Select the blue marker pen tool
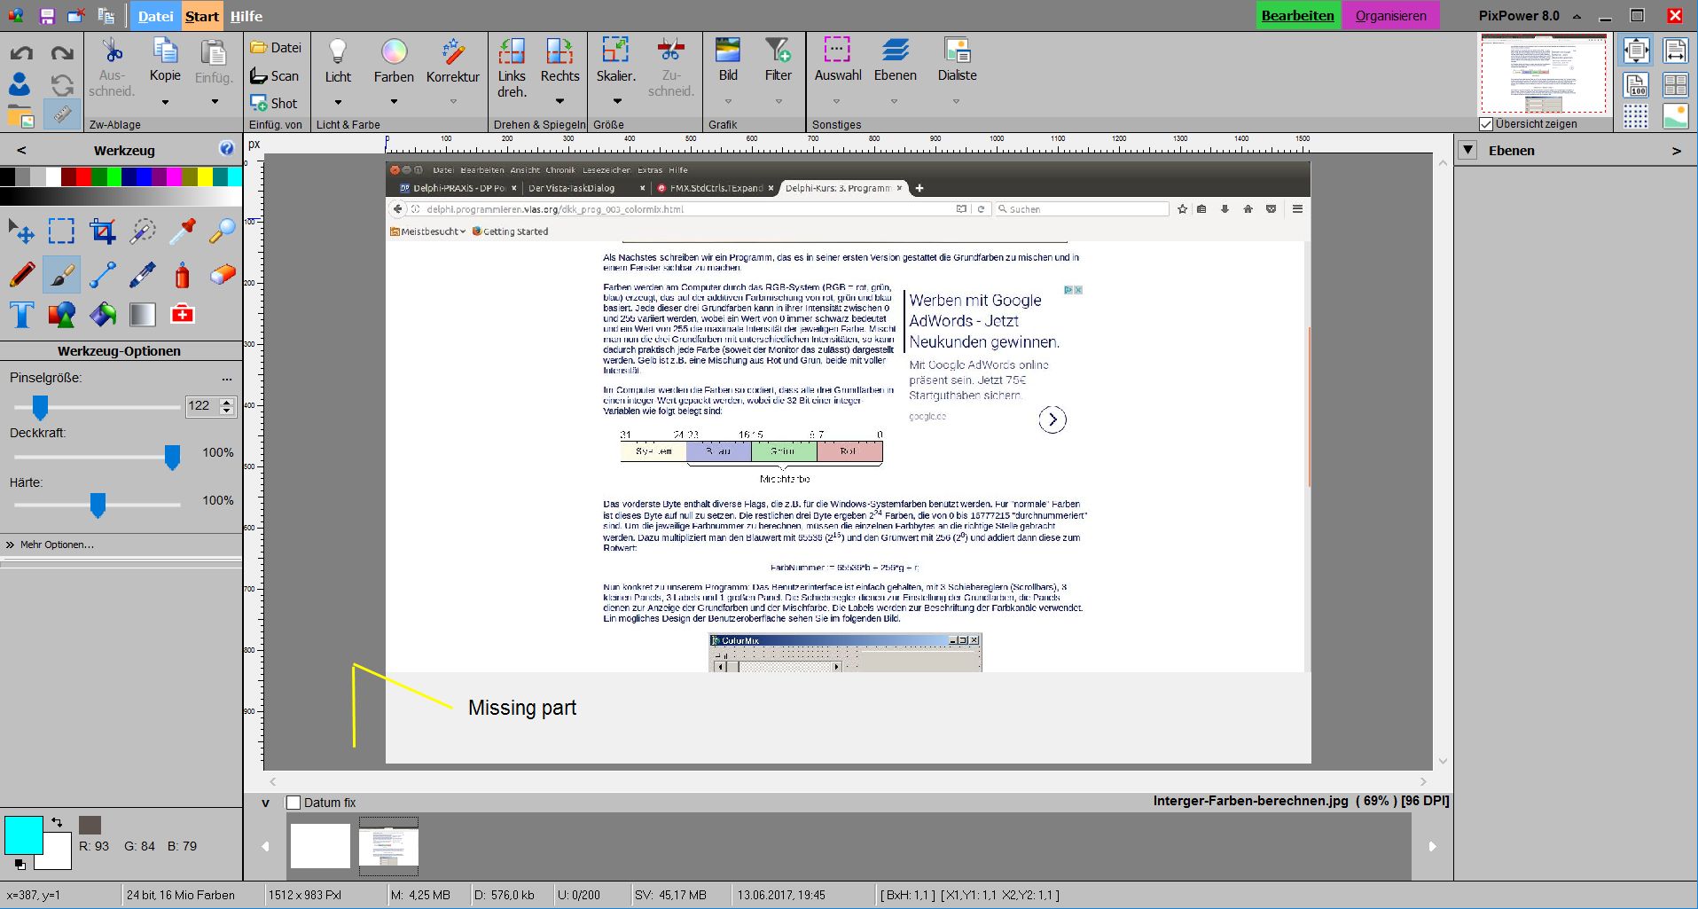 [142, 275]
